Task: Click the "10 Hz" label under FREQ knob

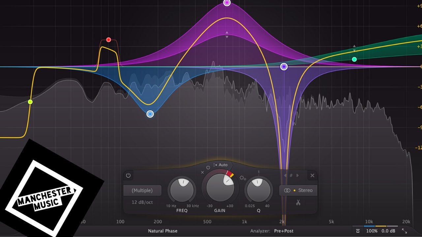Action: (171, 206)
